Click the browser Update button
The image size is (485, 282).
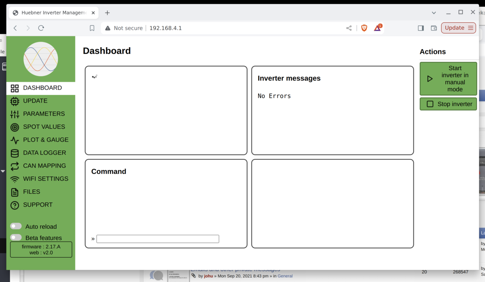[x=458, y=28]
